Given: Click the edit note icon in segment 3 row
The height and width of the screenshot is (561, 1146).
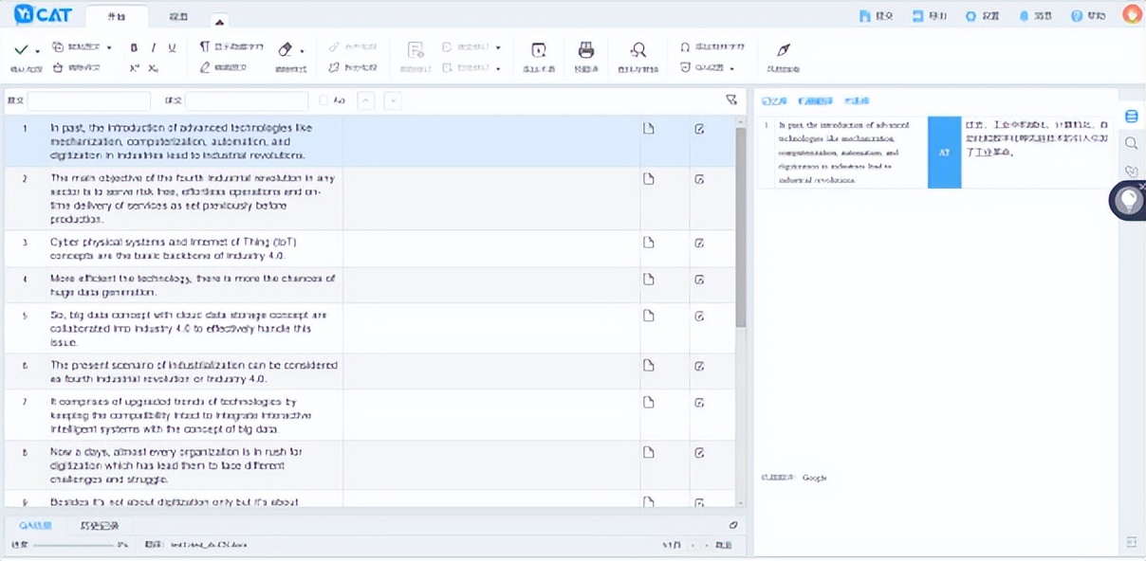Looking at the screenshot, I should [699, 244].
